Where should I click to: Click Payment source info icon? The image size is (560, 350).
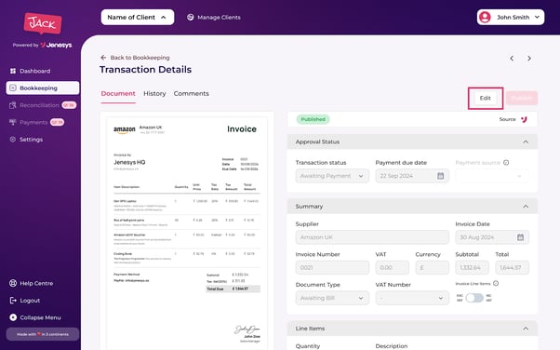tap(506, 163)
